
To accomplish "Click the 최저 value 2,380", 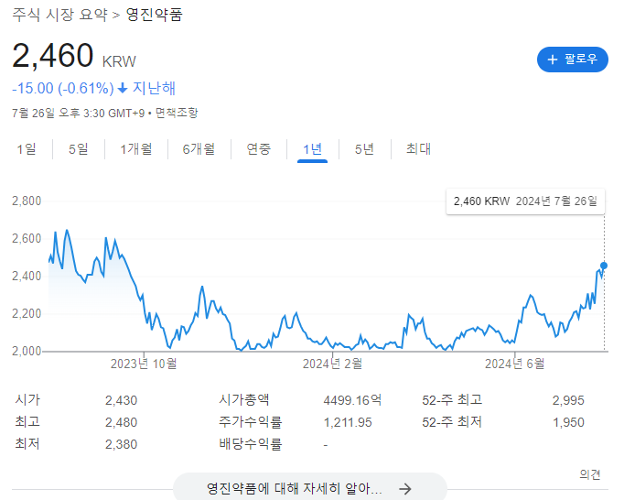I will 121,444.
